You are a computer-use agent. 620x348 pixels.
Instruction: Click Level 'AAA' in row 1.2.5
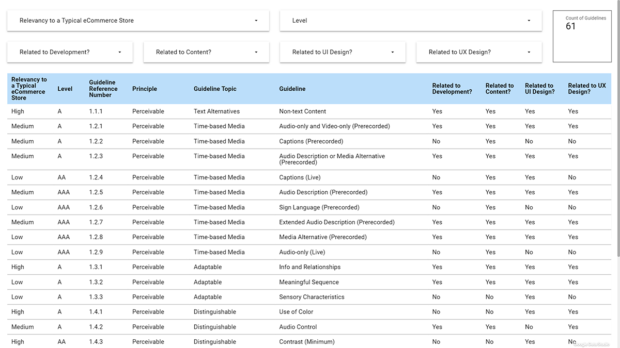click(x=64, y=192)
